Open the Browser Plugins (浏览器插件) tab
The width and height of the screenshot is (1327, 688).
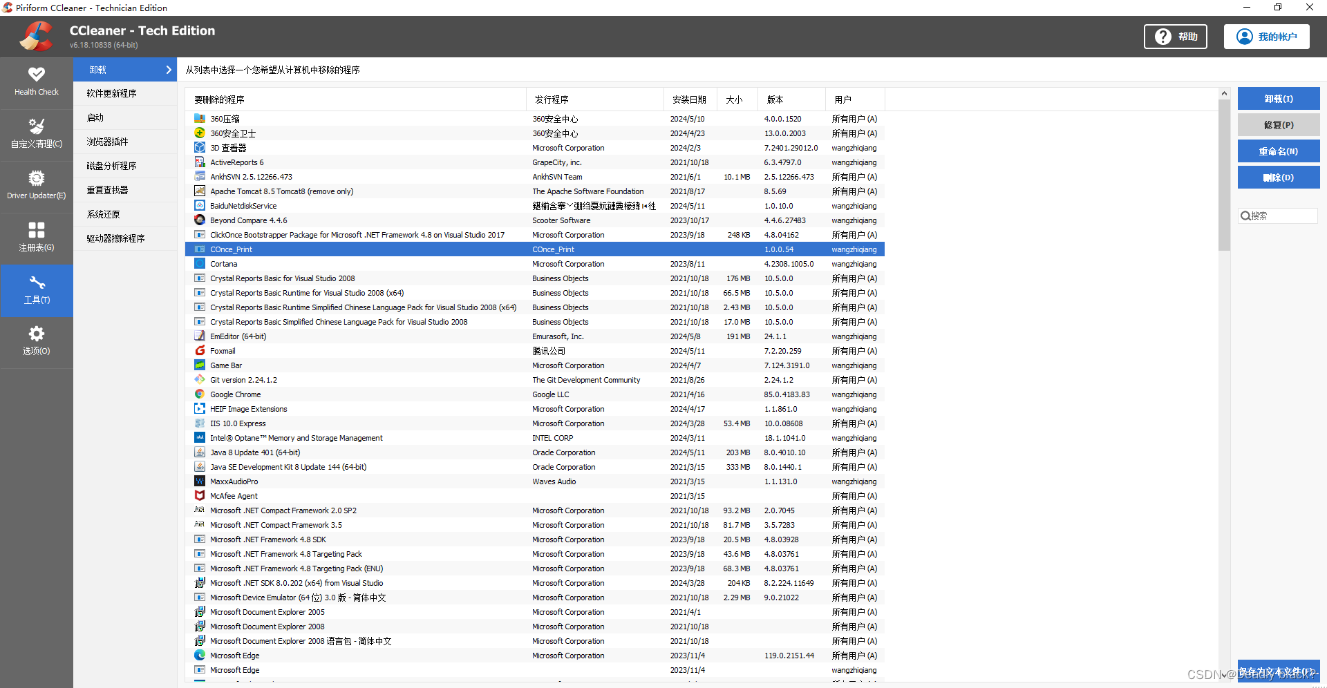coord(125,142)
